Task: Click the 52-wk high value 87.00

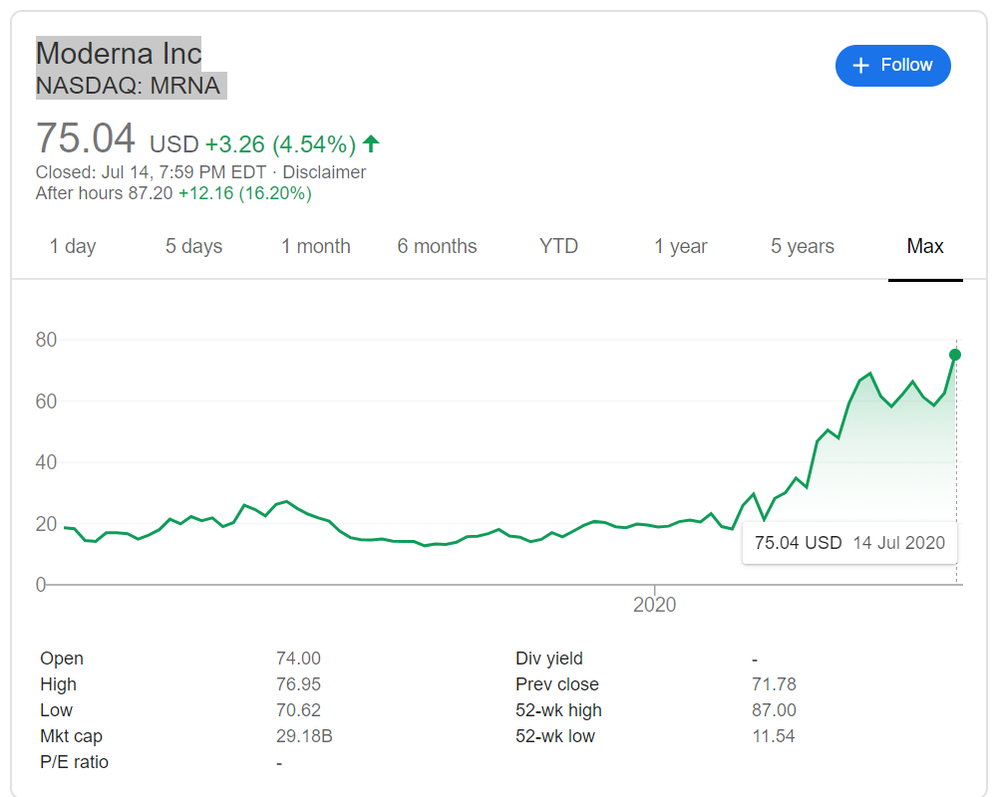Action: (774, 710)
